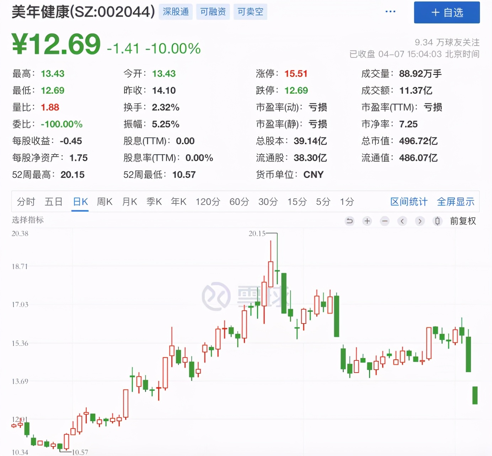Screen dimensions: 492x456
Task: Click the 量比 value 1.88
Action: pos(50,107)
